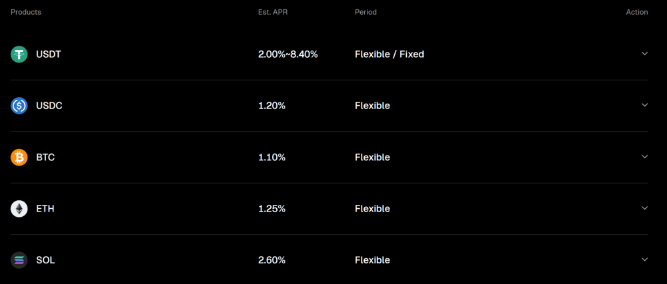This screenshot has height=284, width=667.
Task: Expand the ETH row chevron
Action: point(644,208)
